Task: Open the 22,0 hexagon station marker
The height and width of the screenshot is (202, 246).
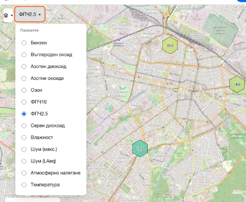Action: [170, 46]
